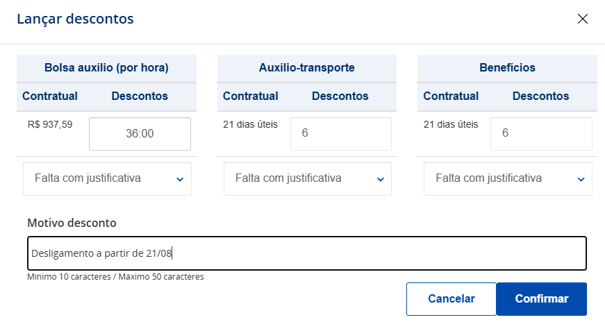Click the Descontos label under Bolsa auxílio
This screenshot has height=322, width=605.
tap(140, 96)
